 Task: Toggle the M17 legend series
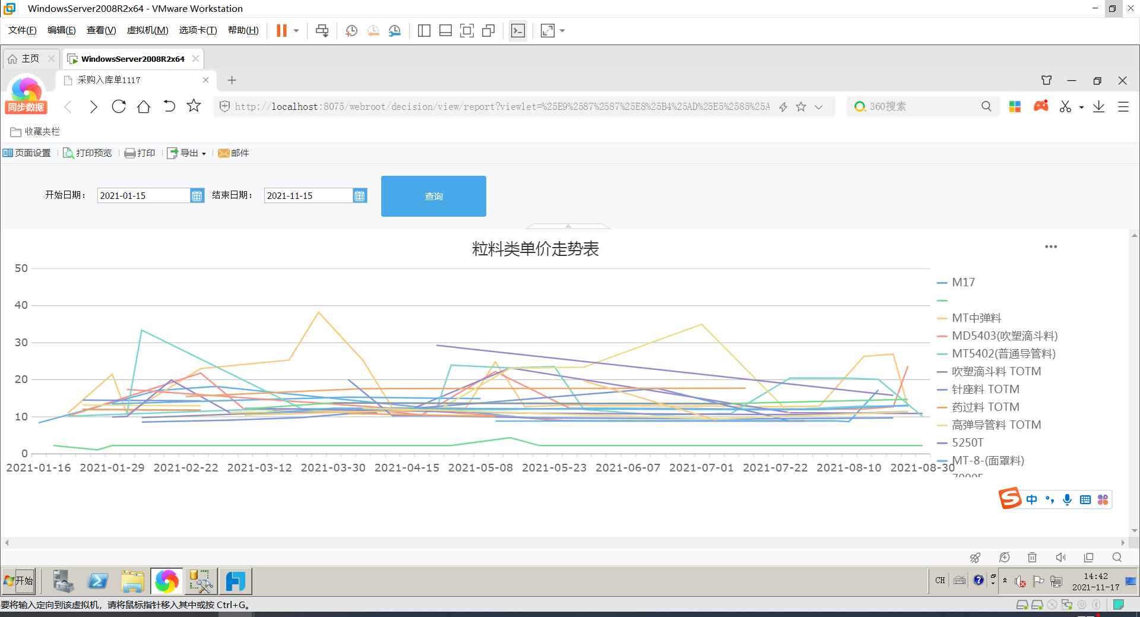956,283
